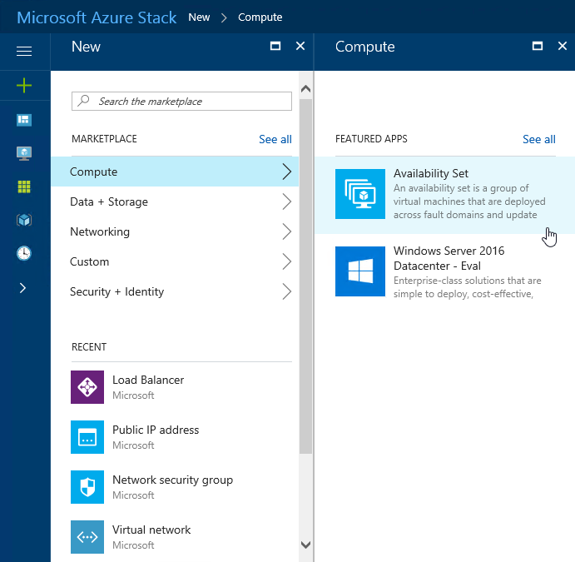Viewport: 575px width, 562px height.
Task: Open Resource groups cube icon in sidebar
Action: [x=24, y=220]
